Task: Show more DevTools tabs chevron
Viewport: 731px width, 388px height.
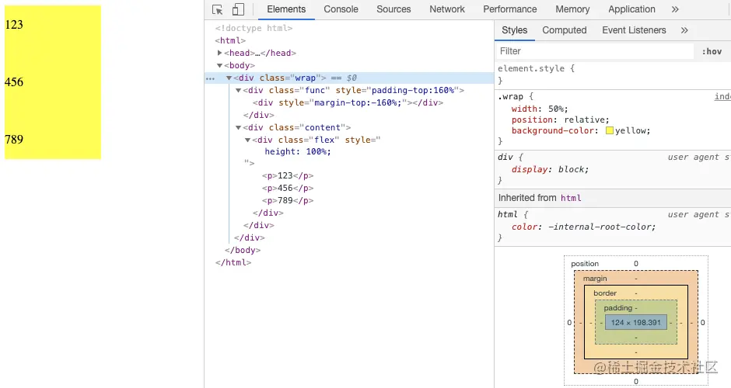Action: 675,9
